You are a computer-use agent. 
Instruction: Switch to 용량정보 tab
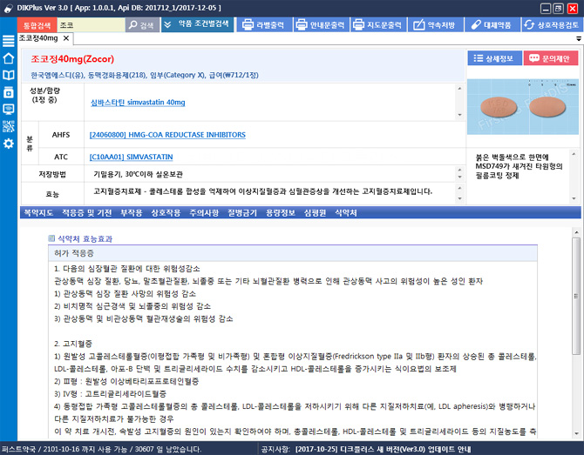coord(281,212)
